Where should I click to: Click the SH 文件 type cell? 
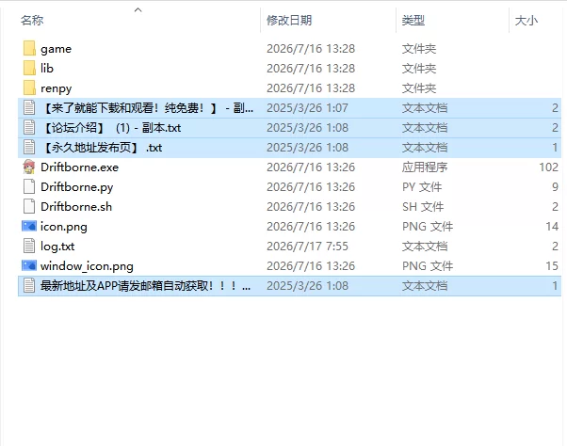(x=423, y=207)
